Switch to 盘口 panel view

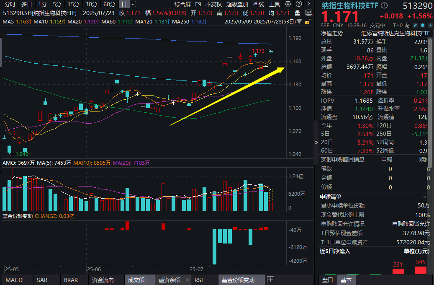pyautogui.click(x=327, y=280)
